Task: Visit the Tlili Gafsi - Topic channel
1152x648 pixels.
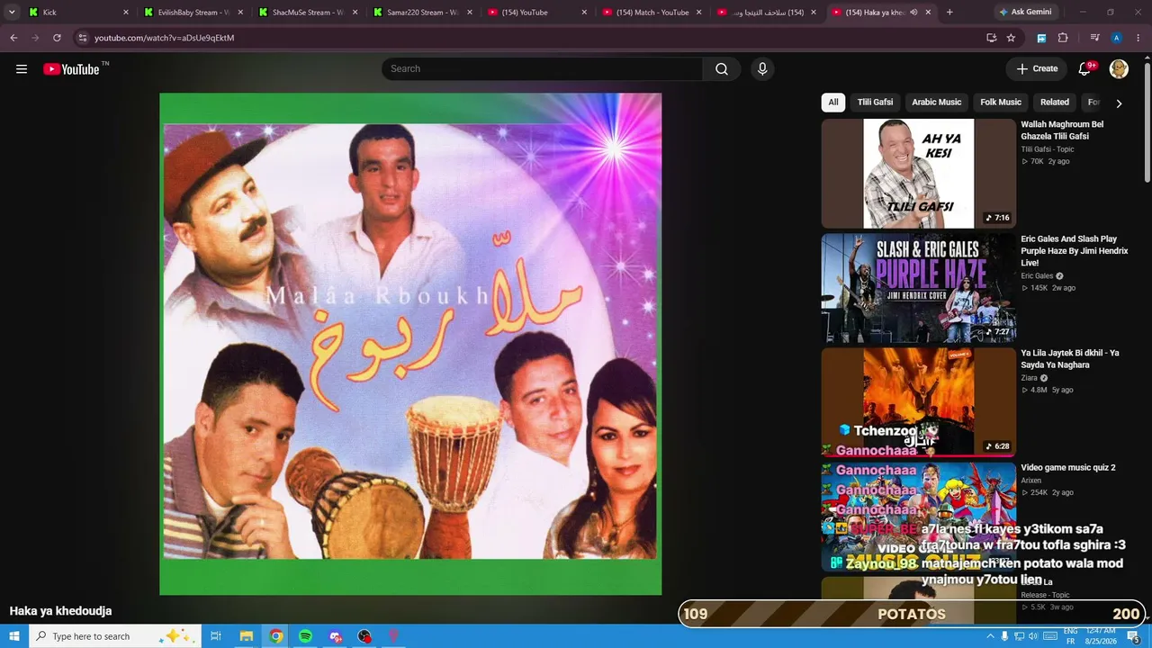Action: [1048, 149]
